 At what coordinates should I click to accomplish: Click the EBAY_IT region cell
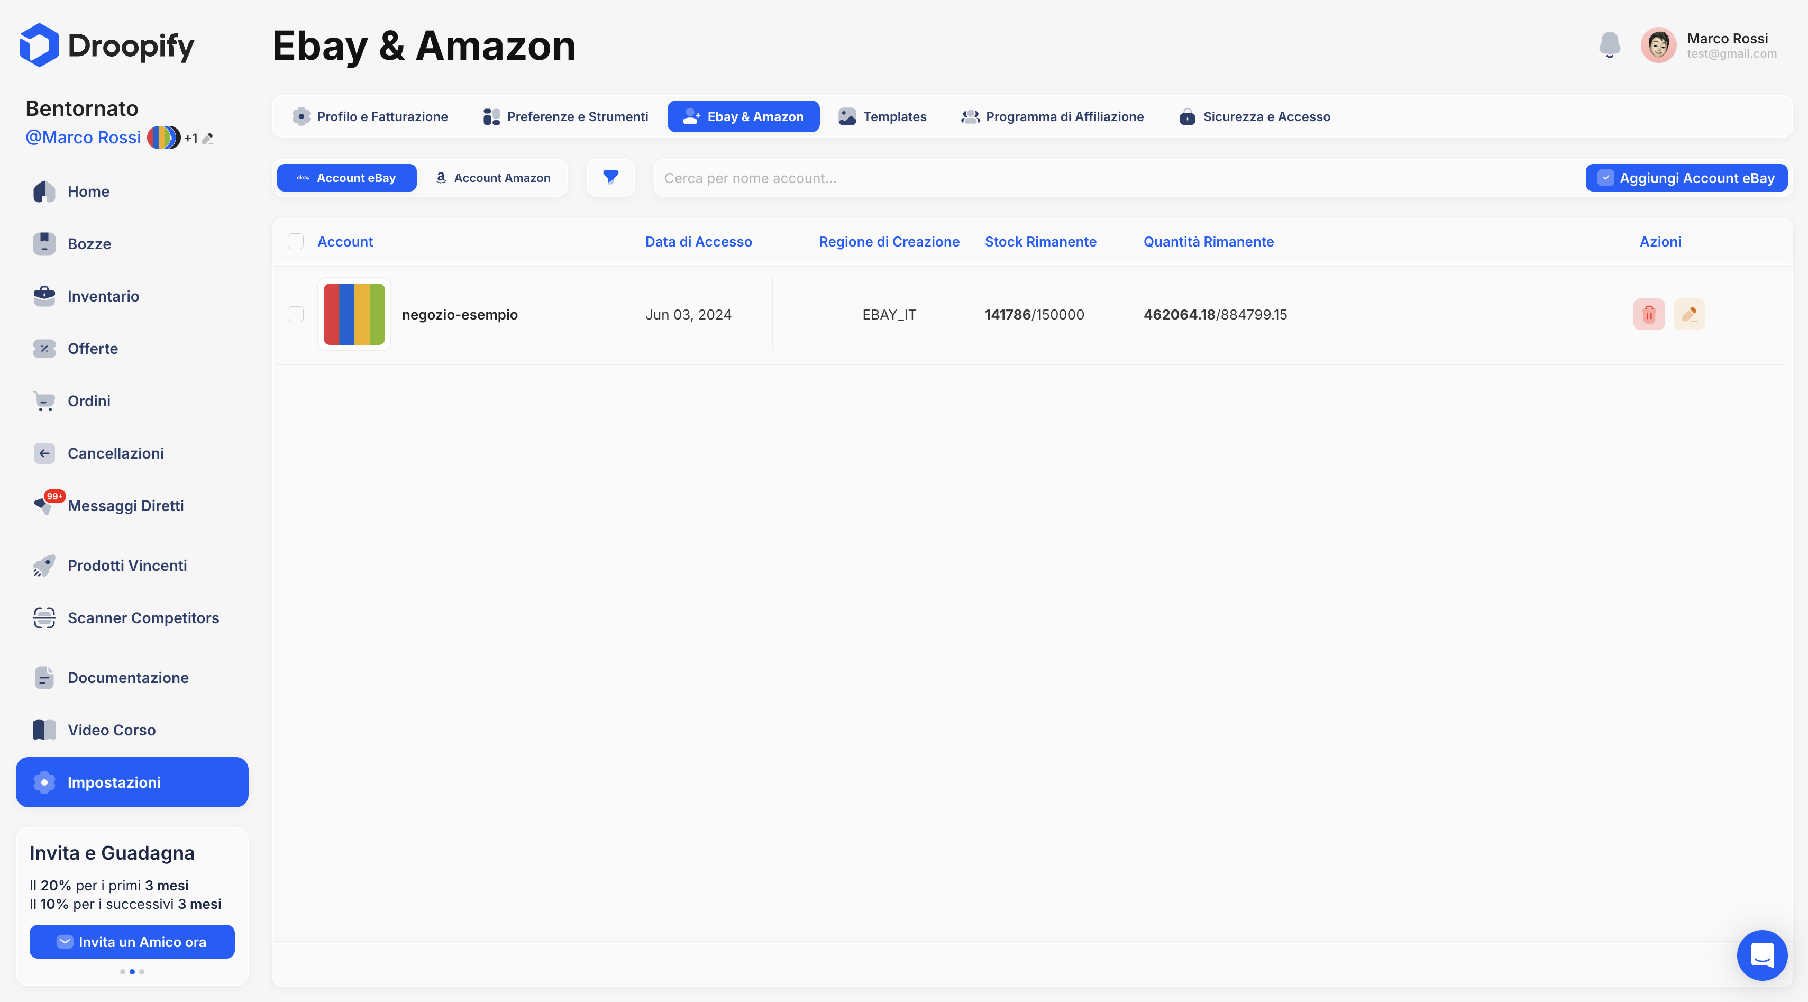pyautogui.click(x=889, y=315)
